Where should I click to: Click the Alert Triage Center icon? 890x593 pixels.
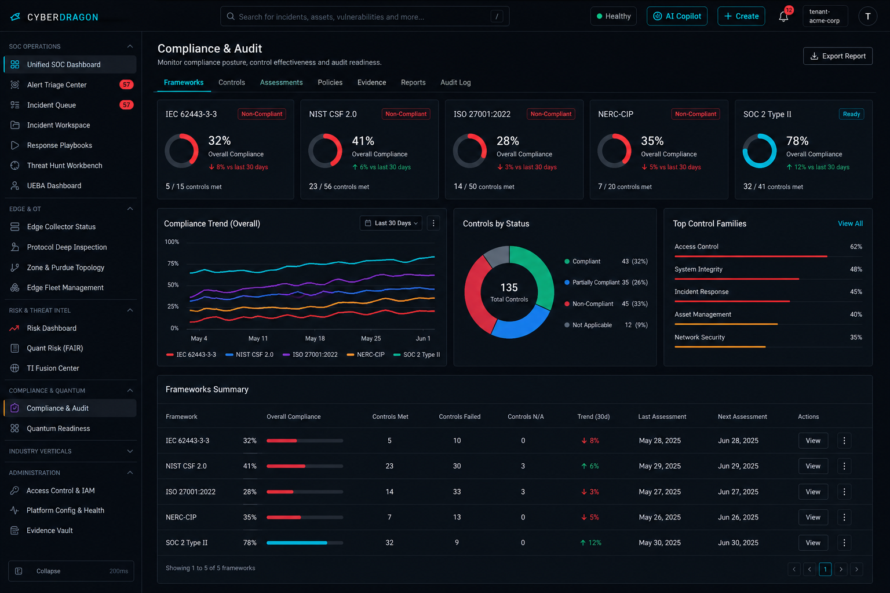(x=15, y=85)
